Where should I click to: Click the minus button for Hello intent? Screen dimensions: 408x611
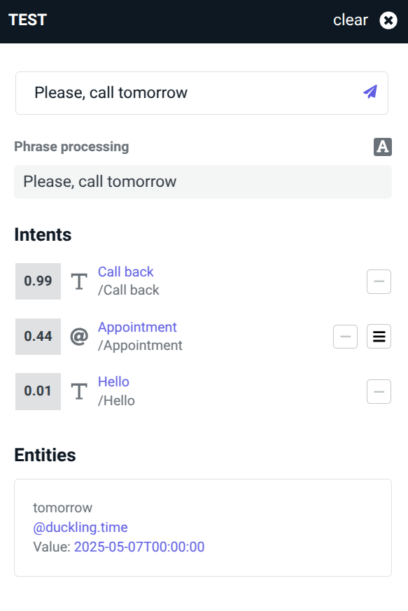click(379, 391)
